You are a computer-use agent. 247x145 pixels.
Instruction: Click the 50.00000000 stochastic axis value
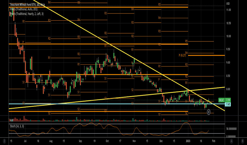click(231, 129)
